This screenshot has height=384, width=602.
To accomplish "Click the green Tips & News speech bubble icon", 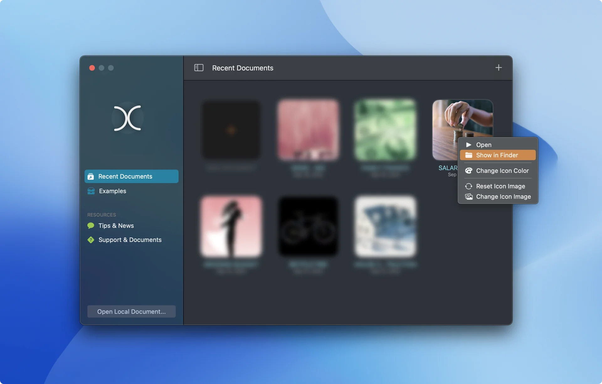I will (x=90, y=225).
